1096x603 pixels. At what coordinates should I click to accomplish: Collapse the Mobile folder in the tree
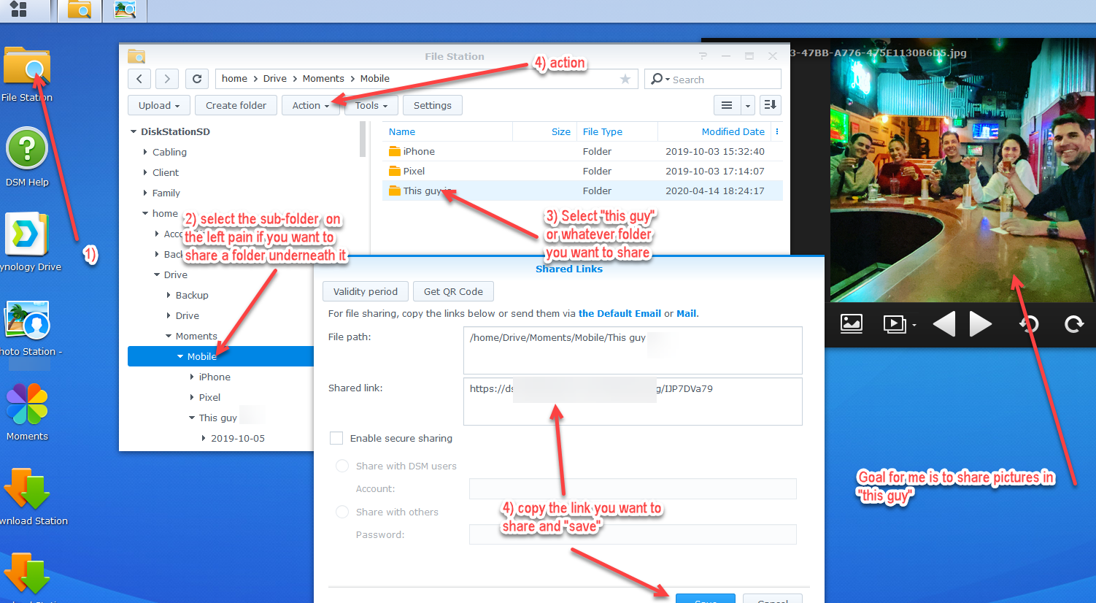click(180, 356)
